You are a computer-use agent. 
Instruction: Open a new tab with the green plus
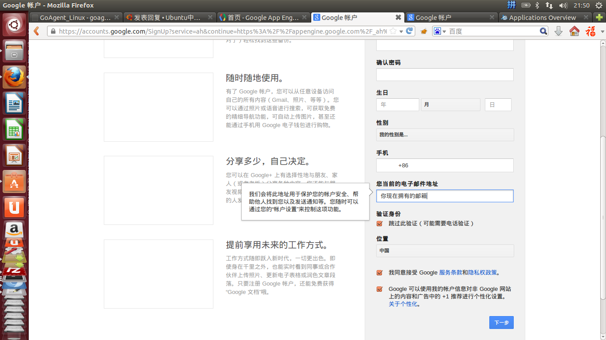(600, 18)
